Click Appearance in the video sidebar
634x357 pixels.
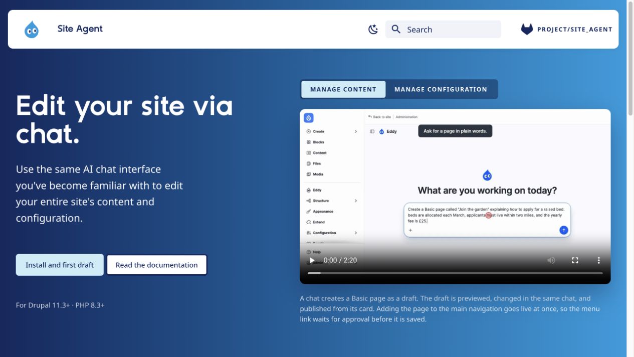323,212
